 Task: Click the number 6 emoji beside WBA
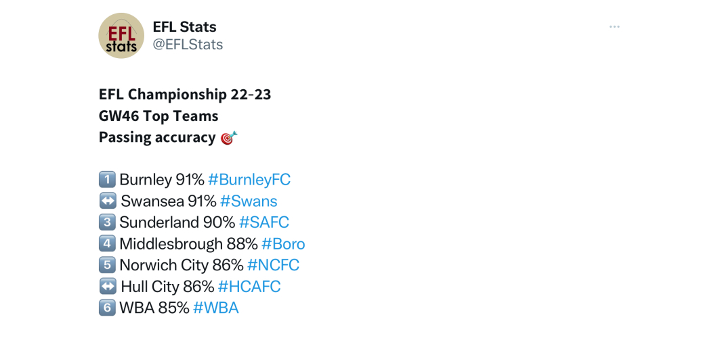coord(107,308)
